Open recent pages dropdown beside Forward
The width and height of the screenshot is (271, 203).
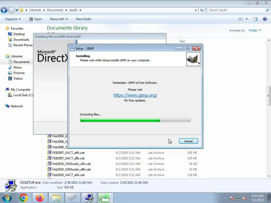coord(17,10)
